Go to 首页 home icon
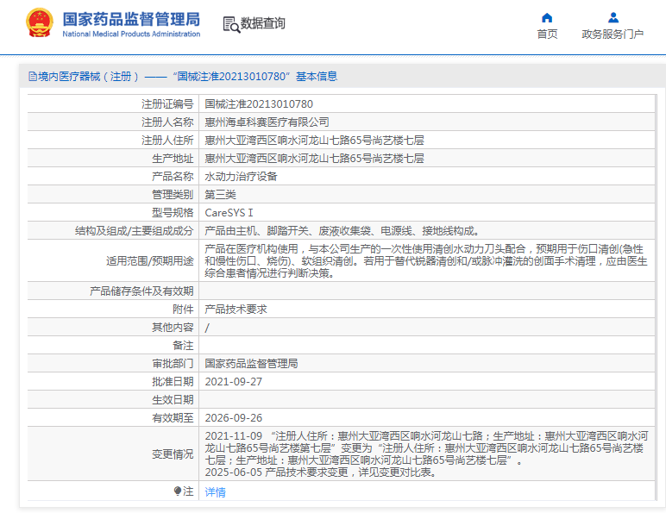Image resolution: width=666 pixels, height=513 pixels. point(547,18)
